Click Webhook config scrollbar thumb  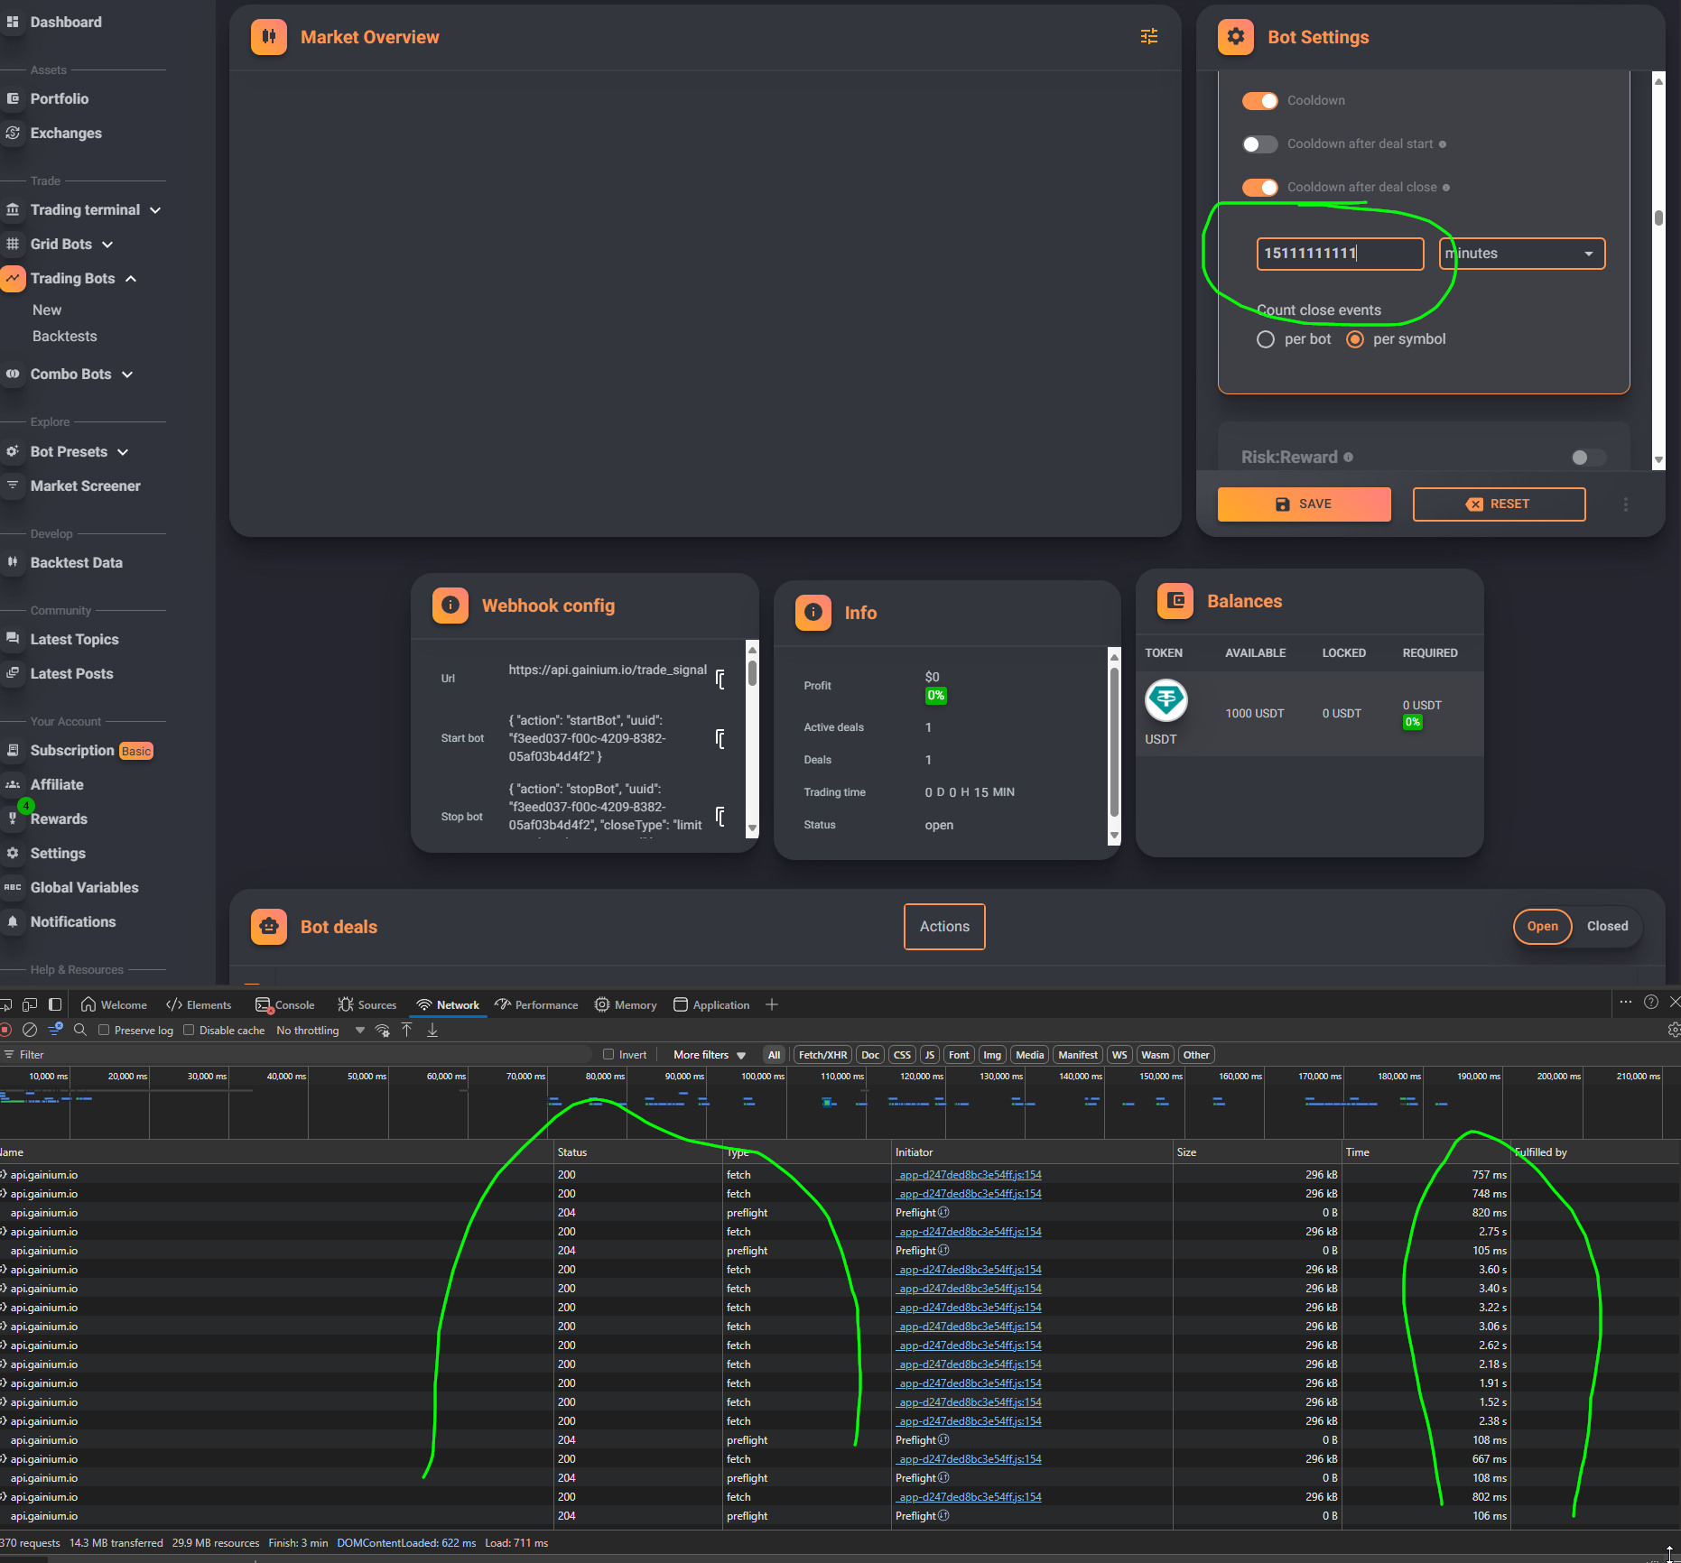tap(752, 674)
